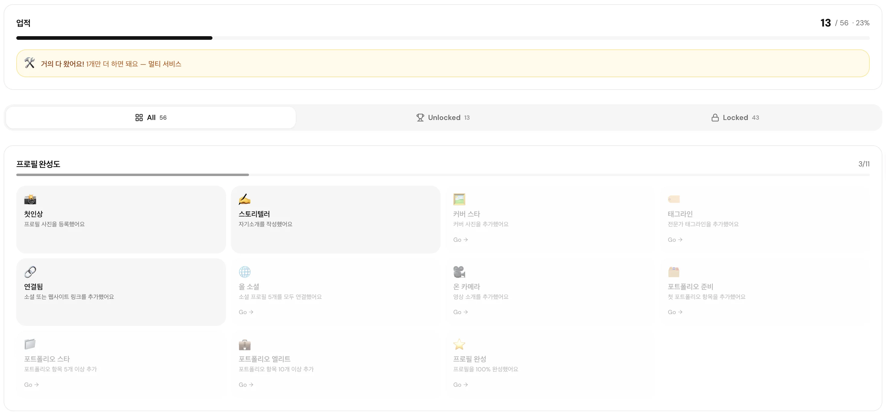This screenshot has width=886, height=416.
Task: Switch to the Unlocked 13 tab
Action: 443,118
